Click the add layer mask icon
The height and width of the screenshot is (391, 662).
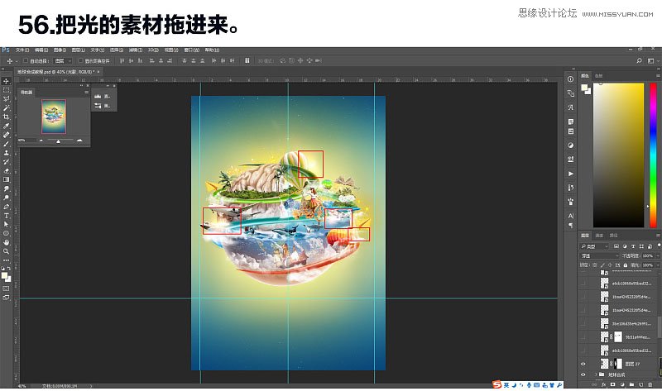click(x=613, y=384)
